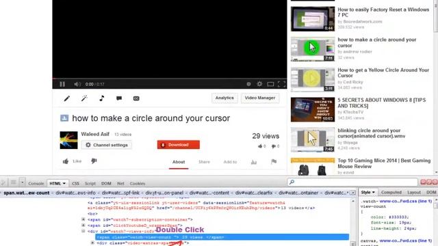Select the highlighted watch-view-count span line
This screenshot has width=438, height=246.
pyautogui.click(x=222, y=237)
